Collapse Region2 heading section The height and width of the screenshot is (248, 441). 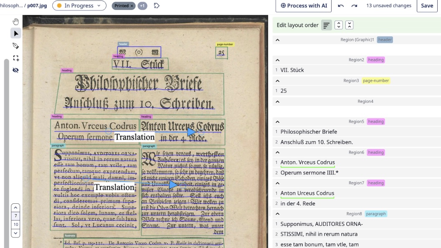(277, 60)
